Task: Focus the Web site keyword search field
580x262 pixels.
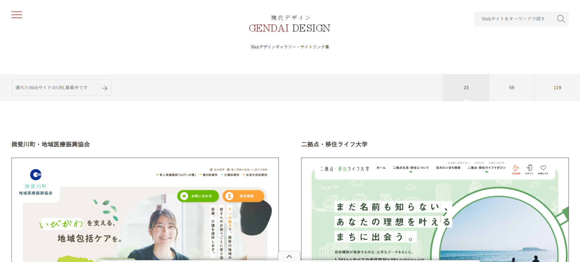Action: (514, 19)
